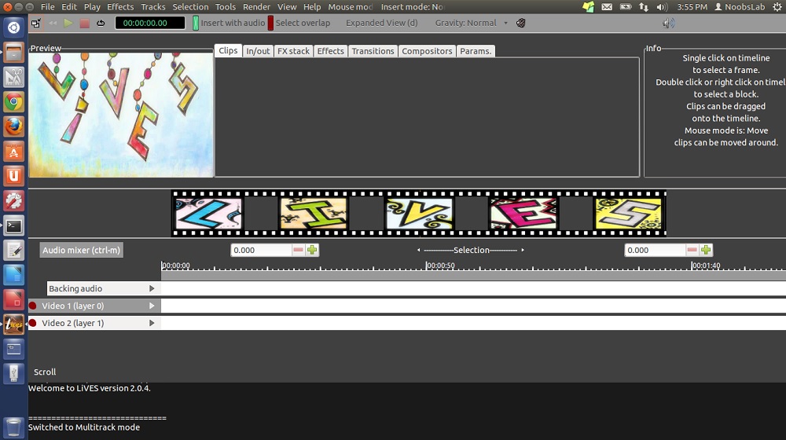Viewport: 786px width, 440px height.
Task: Select the Backing audio track label
Action: [x=75, y=288]
